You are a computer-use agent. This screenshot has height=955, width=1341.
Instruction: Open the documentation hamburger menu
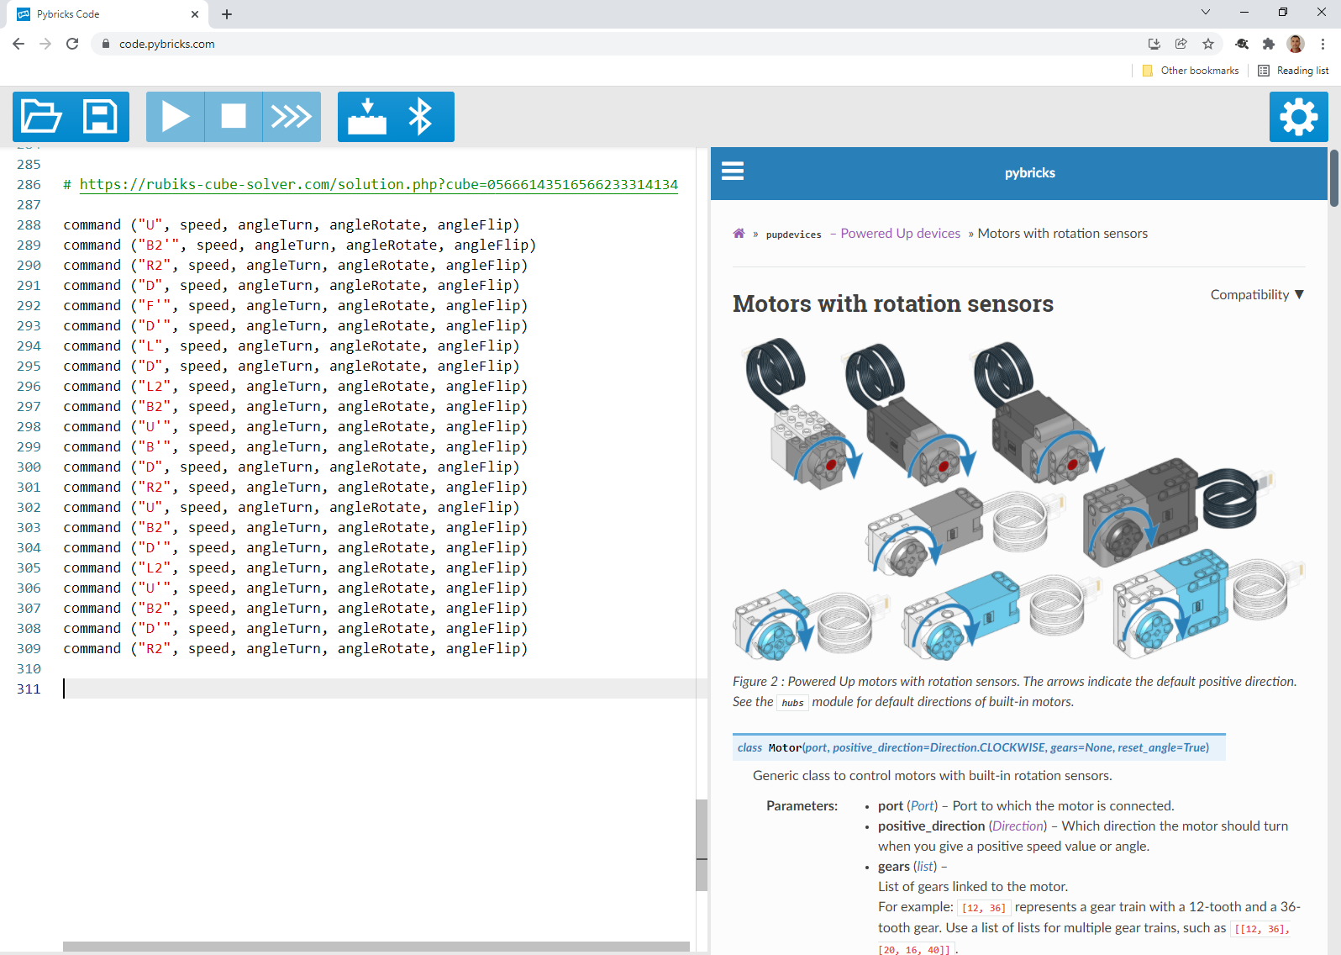[x=733, y=171]
